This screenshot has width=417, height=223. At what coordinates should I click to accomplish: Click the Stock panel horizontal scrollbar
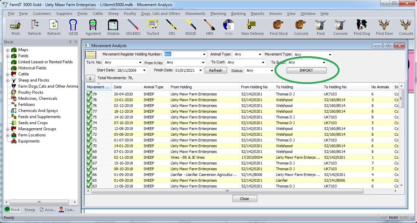click(39, 202)
